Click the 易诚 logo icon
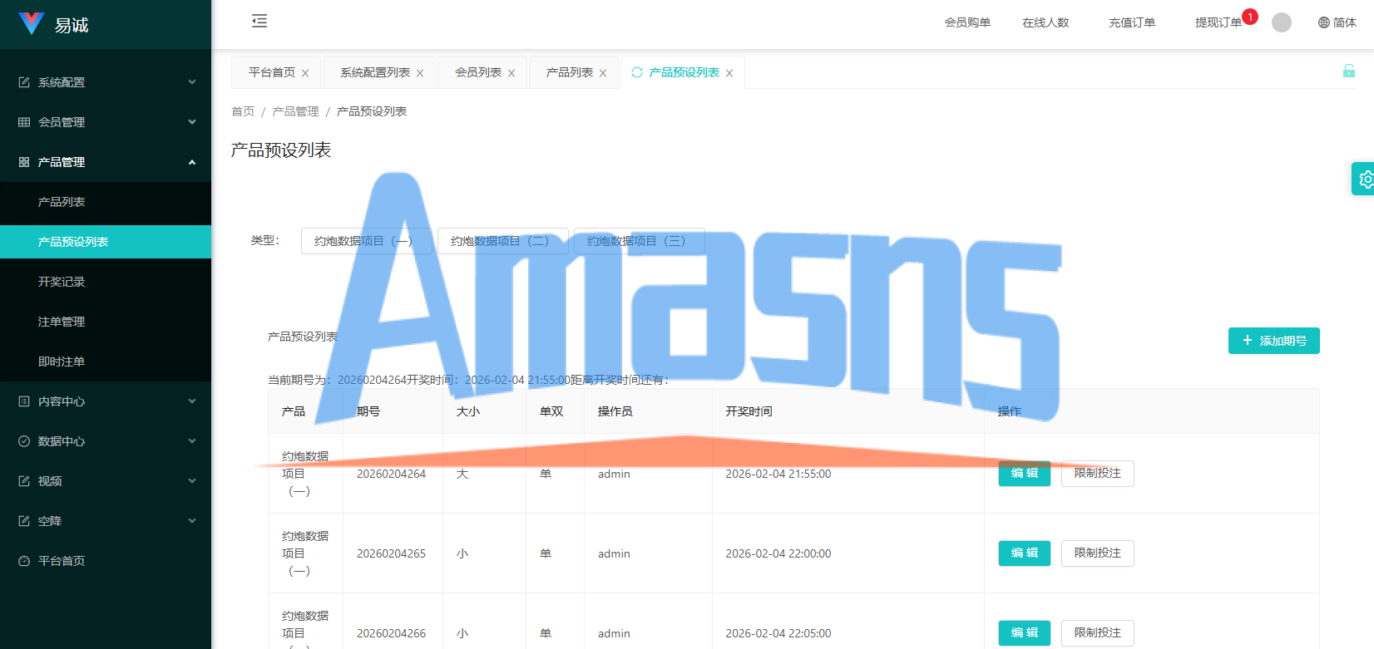 (32, 23)
